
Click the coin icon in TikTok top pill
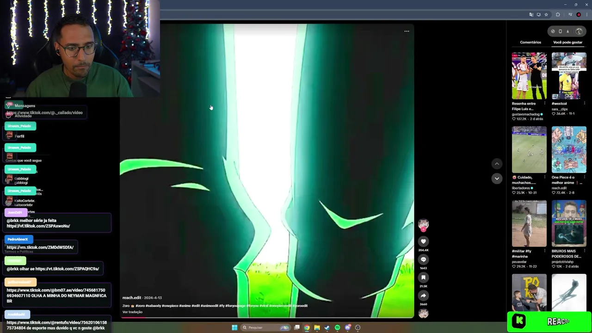pos(553,31)
